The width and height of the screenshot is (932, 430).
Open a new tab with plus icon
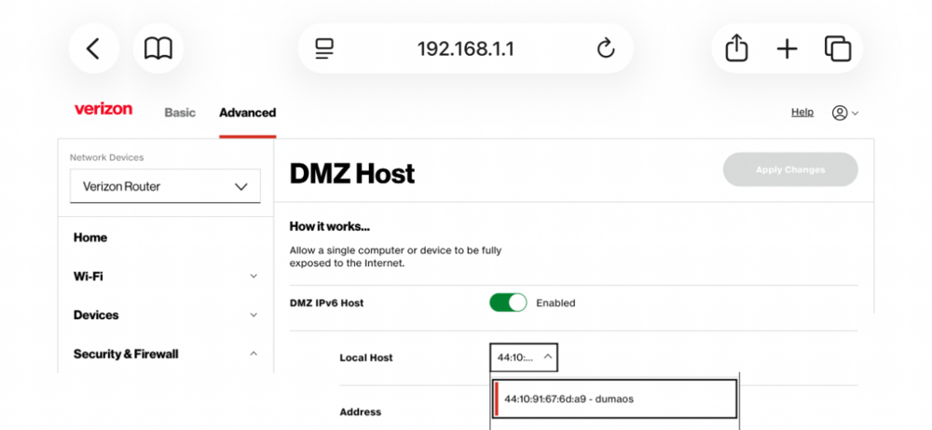click(788, 48)
